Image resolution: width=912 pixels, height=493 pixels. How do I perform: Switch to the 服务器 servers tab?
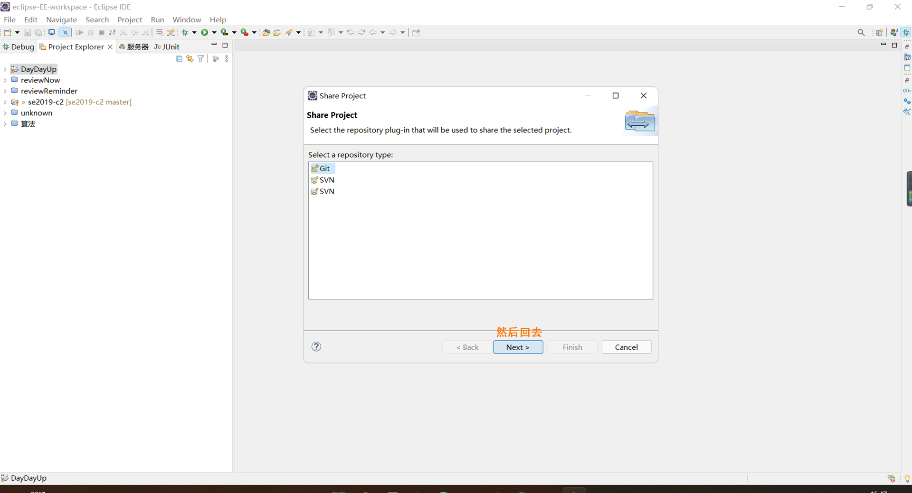pyautogui.click(x=133, y=47)
